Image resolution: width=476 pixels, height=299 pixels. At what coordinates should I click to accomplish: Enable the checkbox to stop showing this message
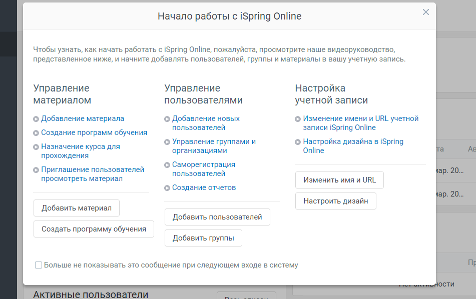click(39, 265)
